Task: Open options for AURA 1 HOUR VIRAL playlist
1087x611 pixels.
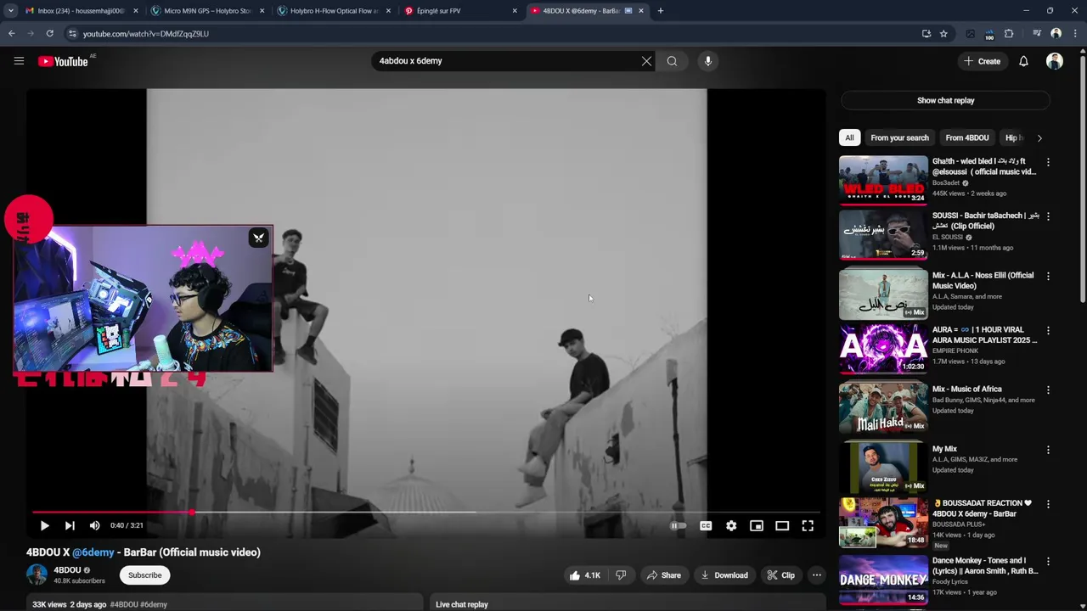Action: pyautogui.click(x=1048, y=330)
